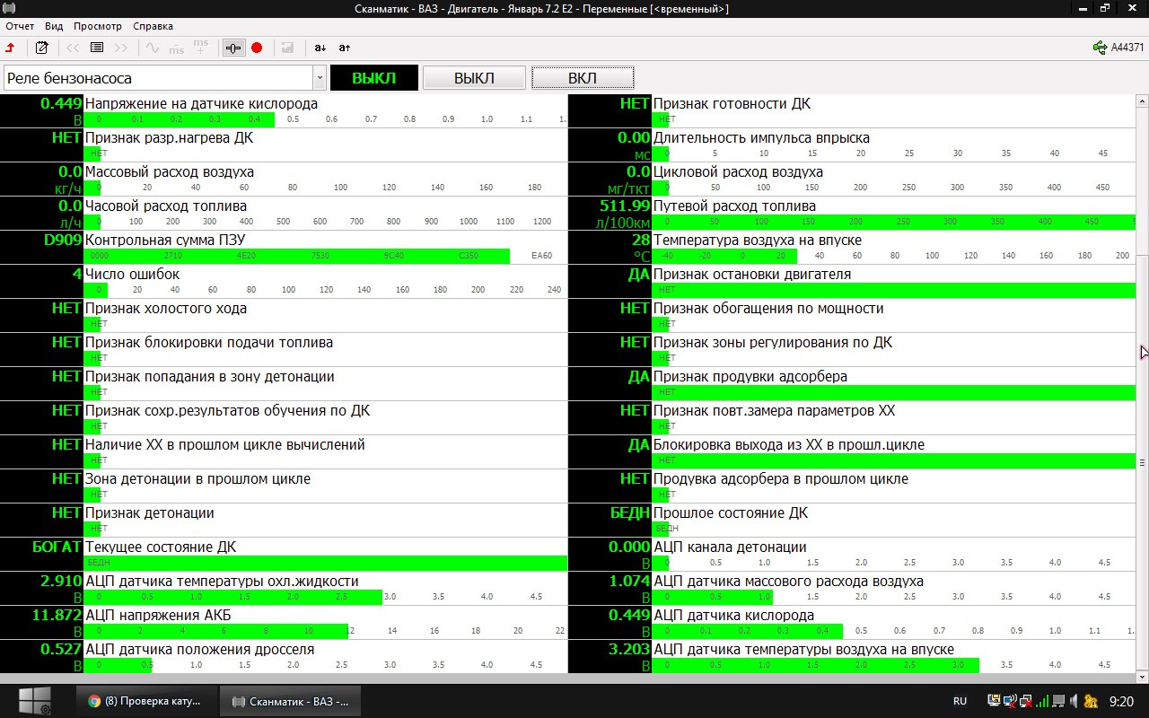Image resolution: width=1149 pixels, height=718 pixels.
Task: Toggle the actuator control slider icon
Action: coord(234,48)
